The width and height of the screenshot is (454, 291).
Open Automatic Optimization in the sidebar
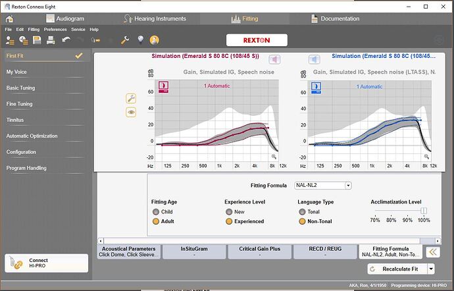45,136
